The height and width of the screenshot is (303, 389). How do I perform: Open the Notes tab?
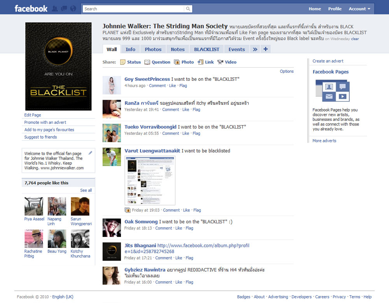178,49
